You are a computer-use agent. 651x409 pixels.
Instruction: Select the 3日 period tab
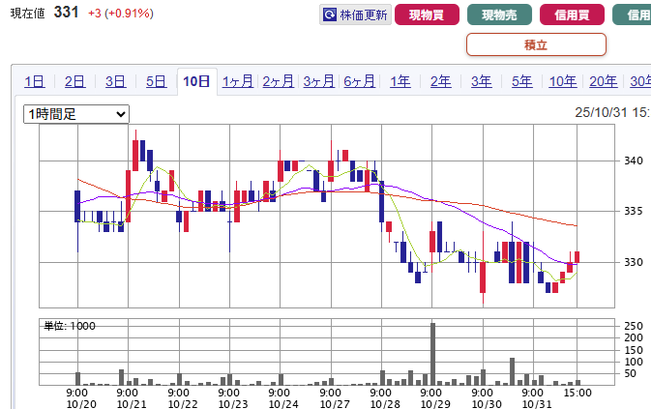tap(115, 81)
